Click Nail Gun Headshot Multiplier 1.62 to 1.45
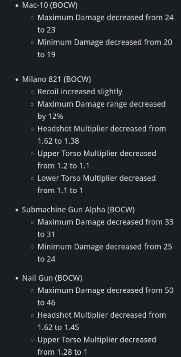The width and height of the screenshot is (181, 357). point(102,321)
